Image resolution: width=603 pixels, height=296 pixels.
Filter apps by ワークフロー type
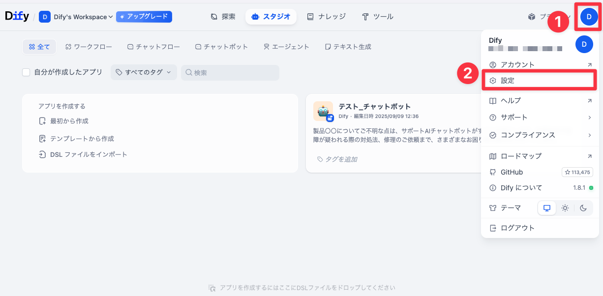click(89, 47)
